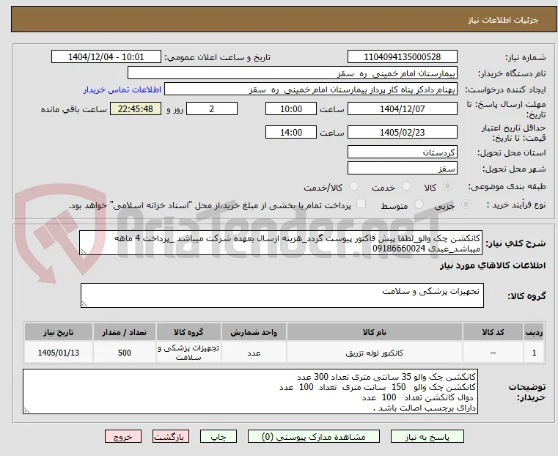Click the resize handle of buyer notes textarea
This screenshot has width=558, height=456.
(x=26, y=410)
